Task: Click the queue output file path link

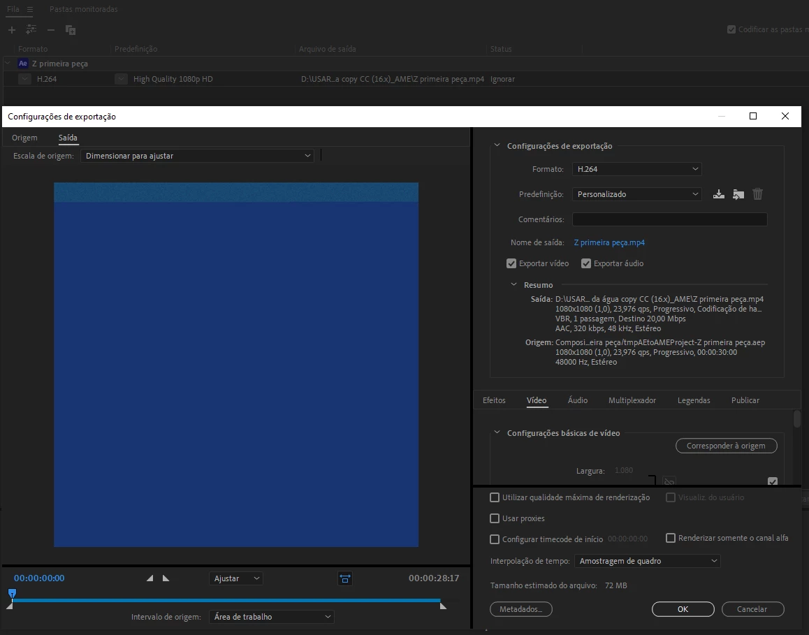Action: click(x=393, y=79)
